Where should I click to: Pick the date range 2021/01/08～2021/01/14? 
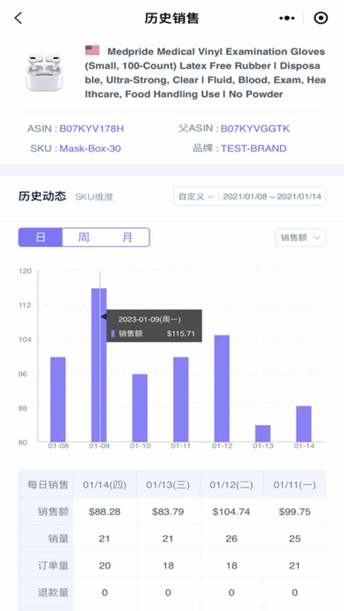272,196
